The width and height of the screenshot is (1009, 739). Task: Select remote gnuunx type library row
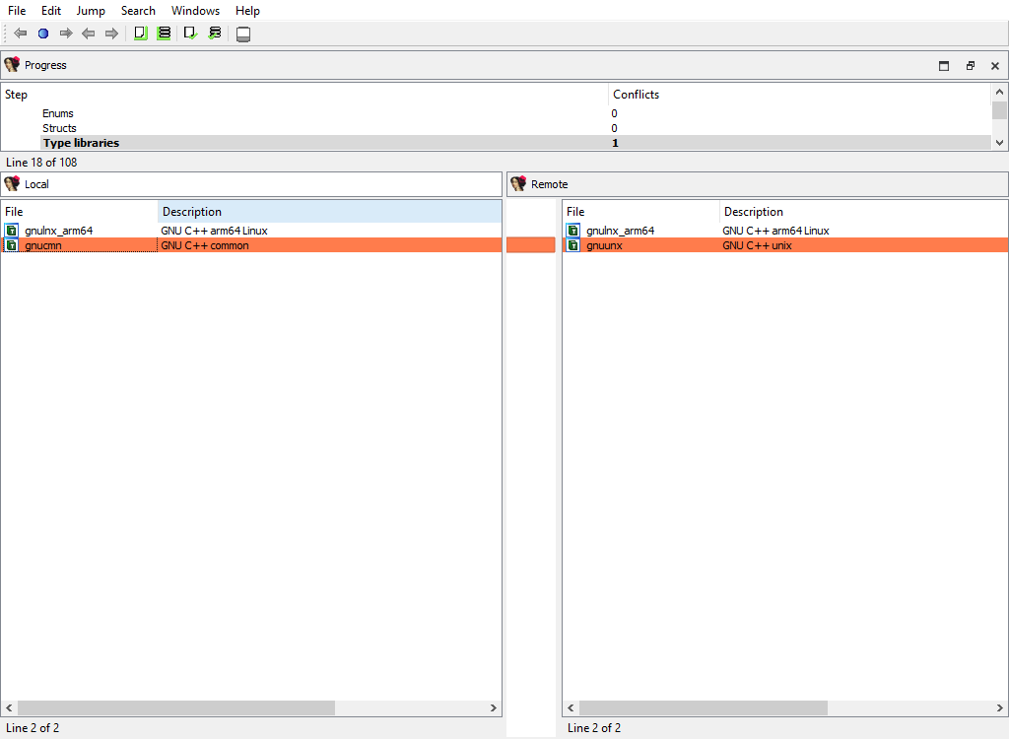604,245
